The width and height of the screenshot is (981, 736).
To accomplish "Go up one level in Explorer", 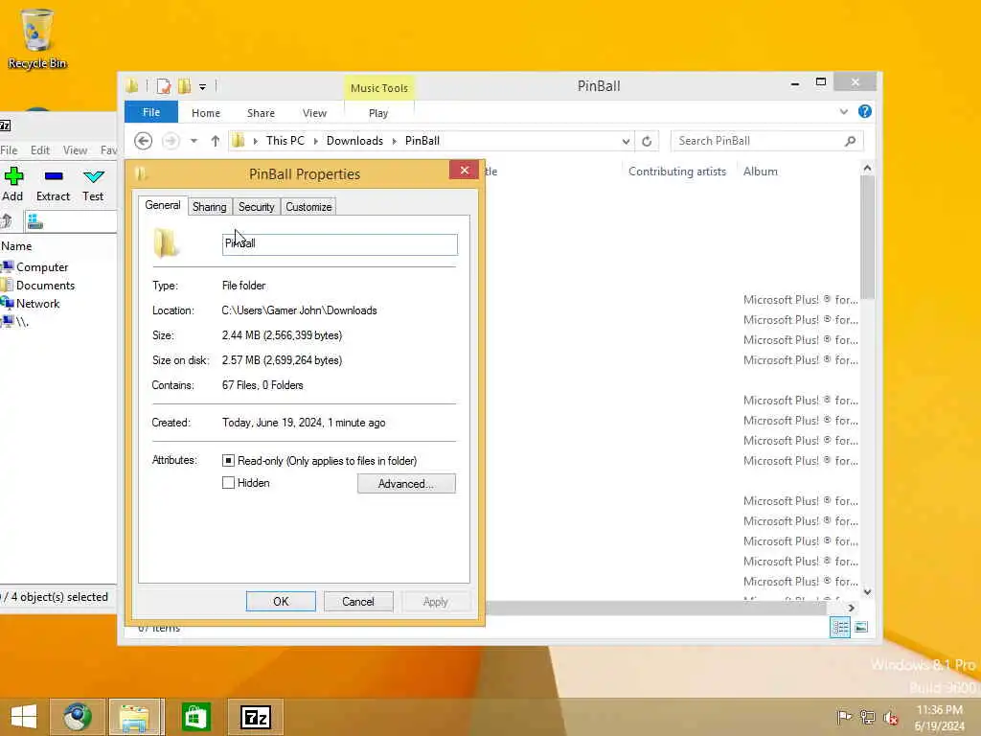I will click(x=216, y=141).
